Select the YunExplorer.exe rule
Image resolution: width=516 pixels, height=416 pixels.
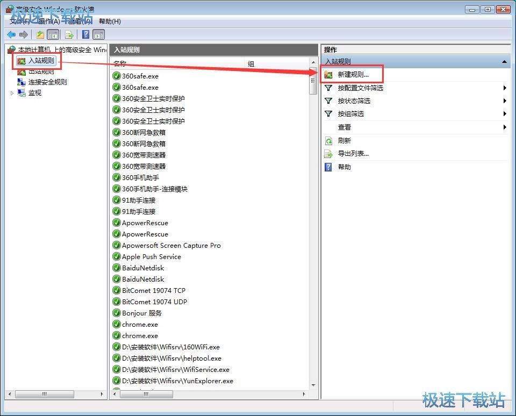(178, 381)
